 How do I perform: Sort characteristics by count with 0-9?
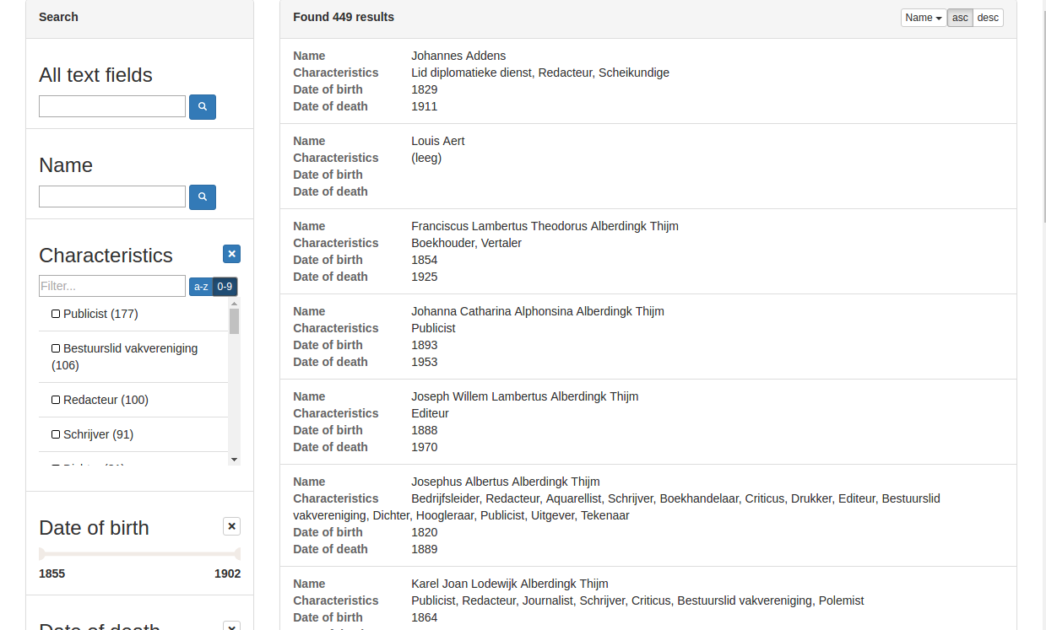(x=225, y=287)
